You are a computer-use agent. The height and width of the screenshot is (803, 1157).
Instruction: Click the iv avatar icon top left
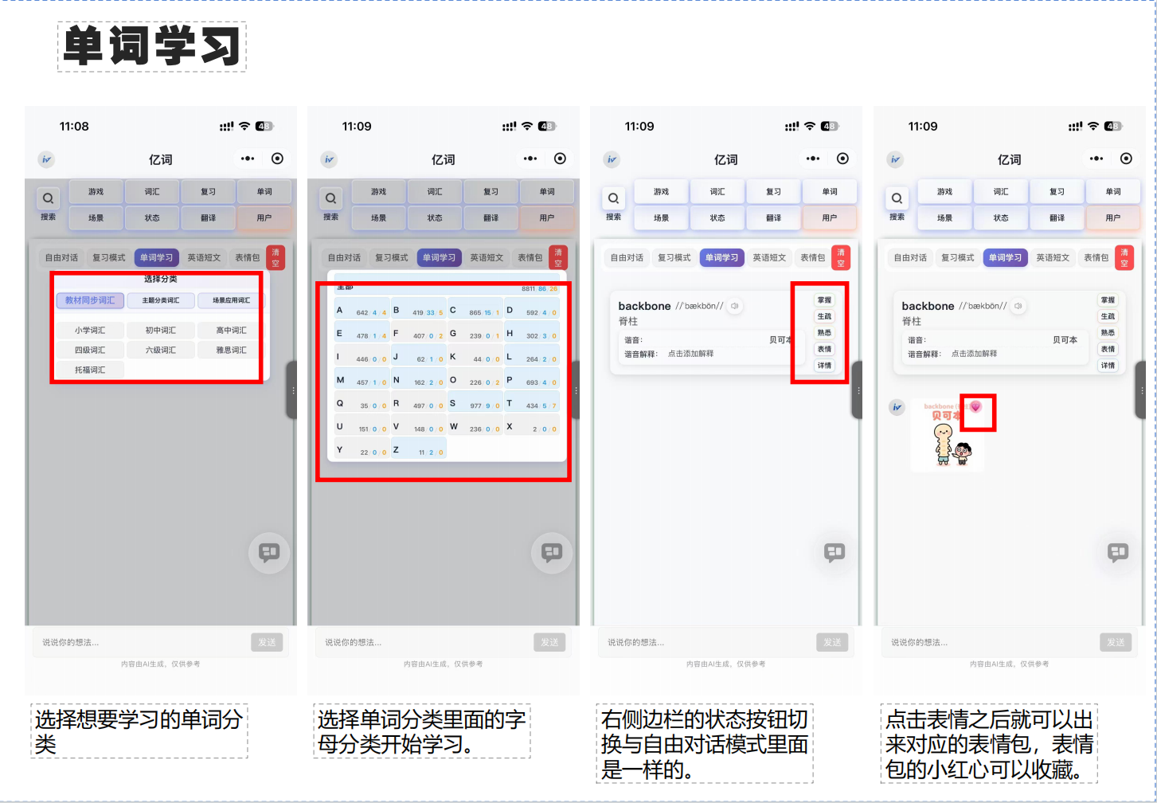pos(45,159)
